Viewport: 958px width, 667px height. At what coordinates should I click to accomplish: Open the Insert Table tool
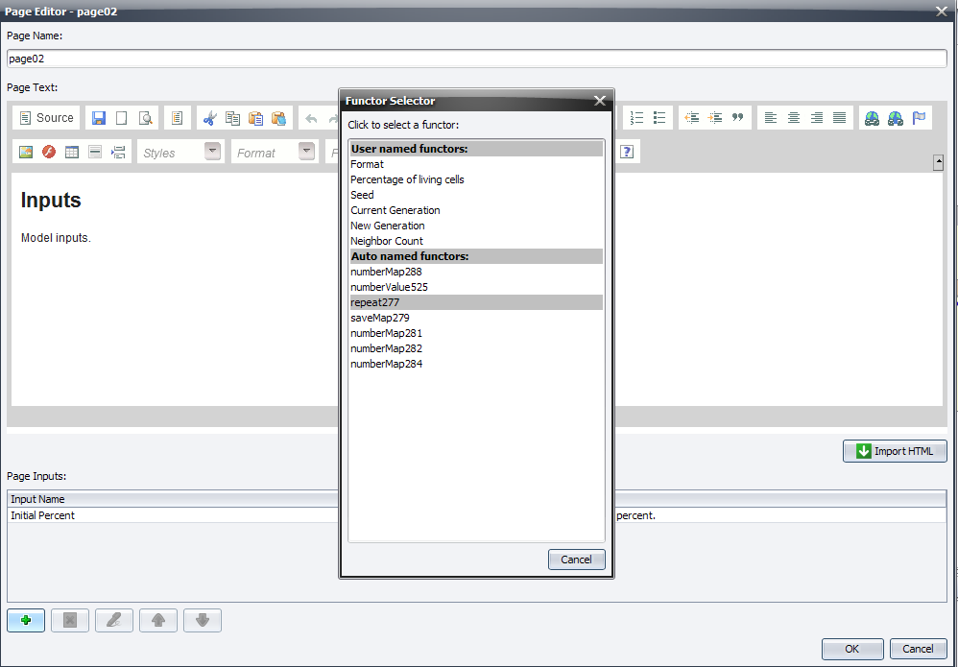71,152
